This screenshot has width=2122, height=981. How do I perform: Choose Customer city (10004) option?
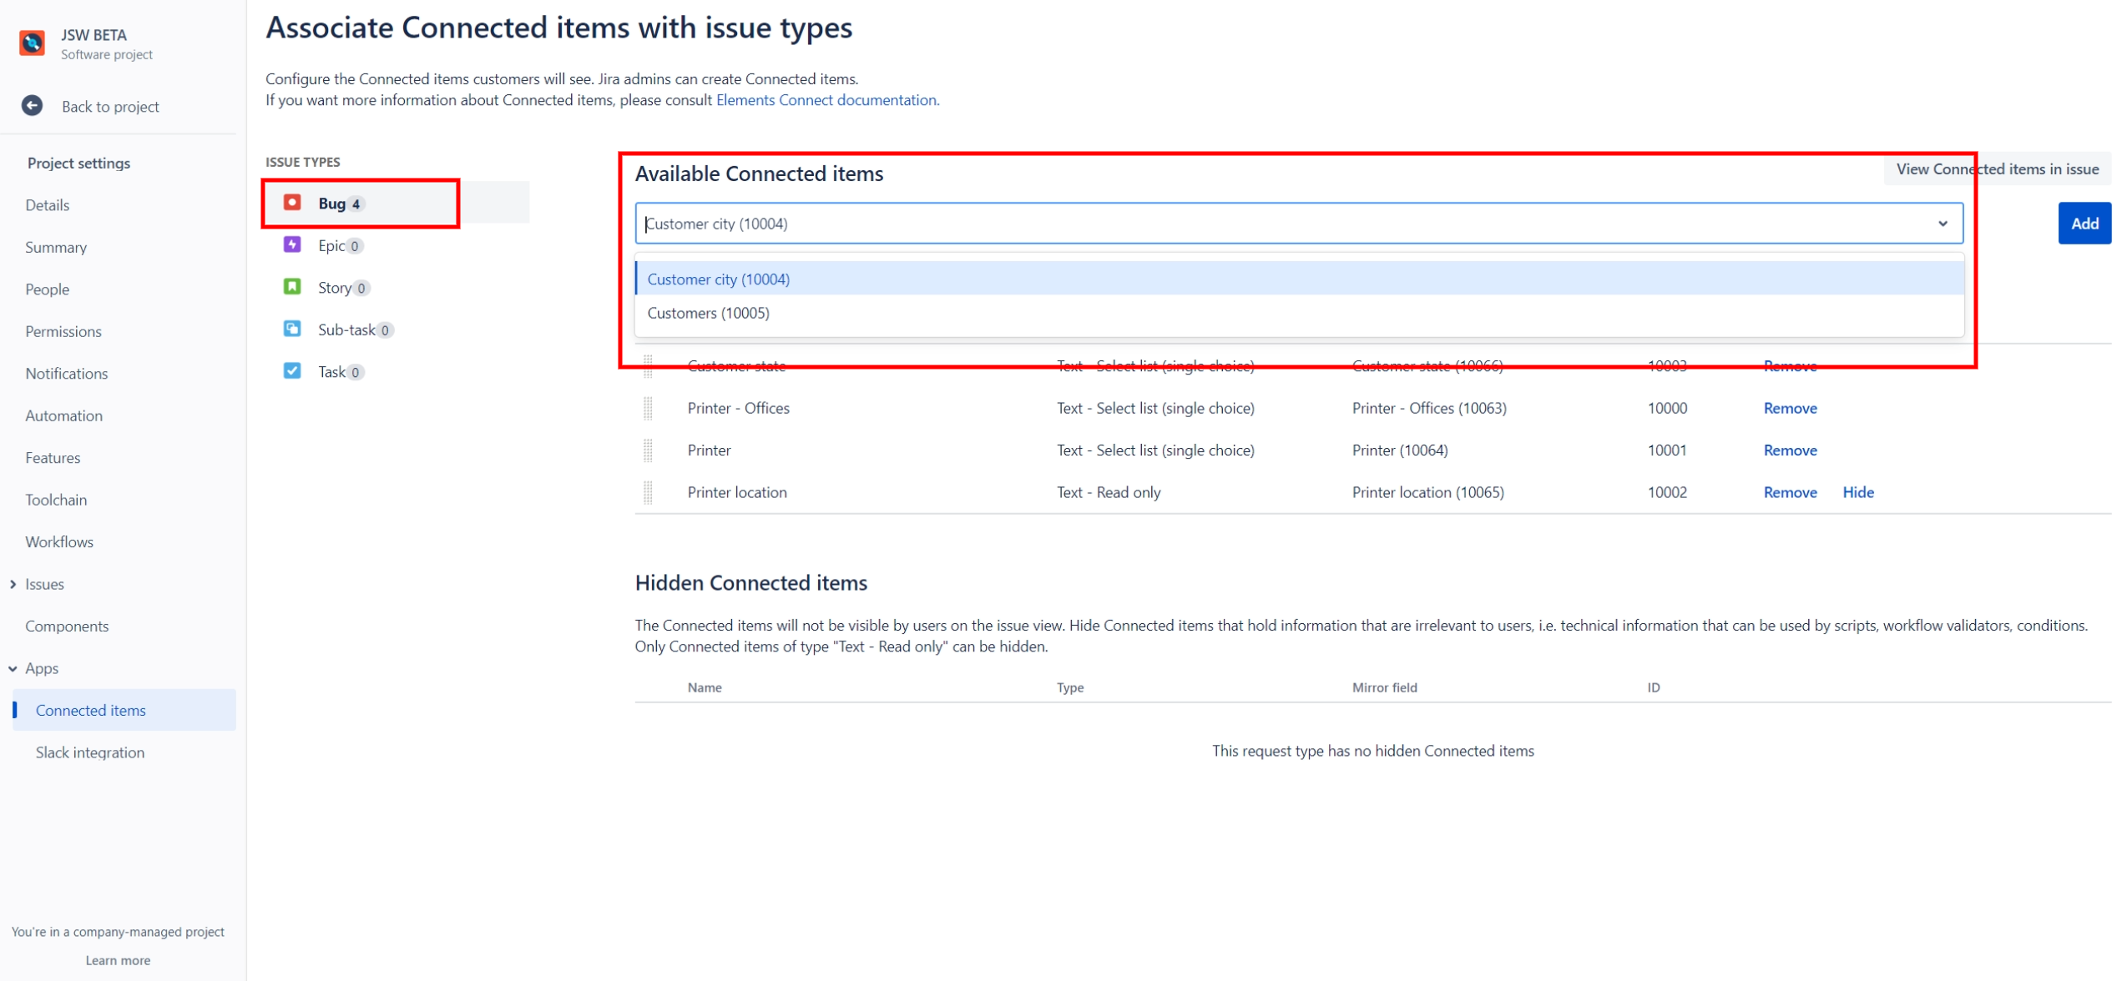[x=718, y=279]
